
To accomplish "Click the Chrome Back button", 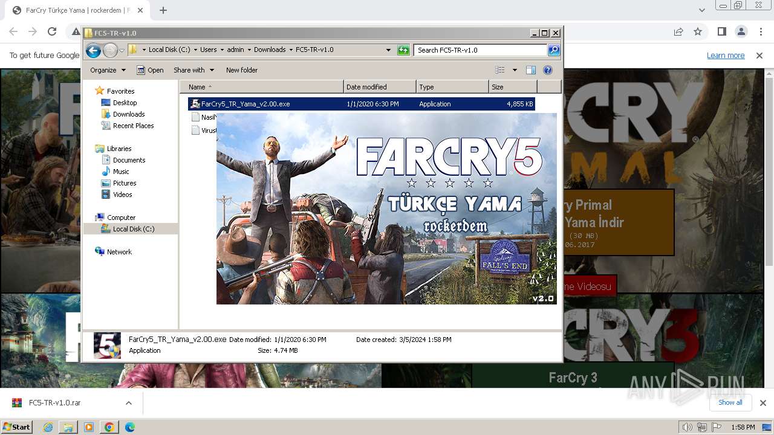I will 13,32.
